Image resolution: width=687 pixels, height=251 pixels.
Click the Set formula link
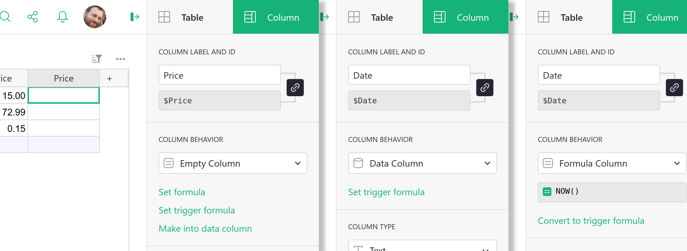(182, 192)
